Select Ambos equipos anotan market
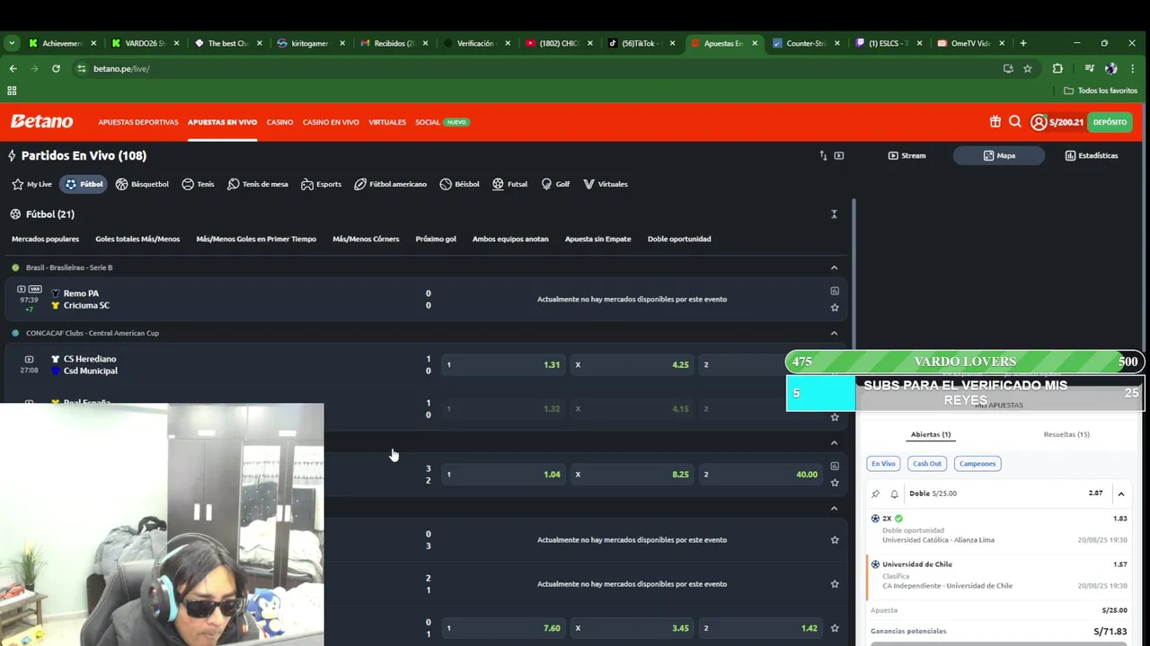The width and height of the screenshot is (1150, 646). 510,239
